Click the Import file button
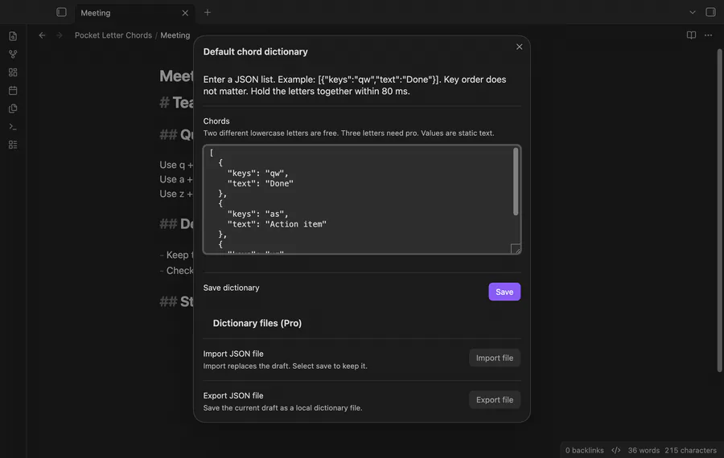This screenshot has width=724, height=458. click(x=495, y=358)
